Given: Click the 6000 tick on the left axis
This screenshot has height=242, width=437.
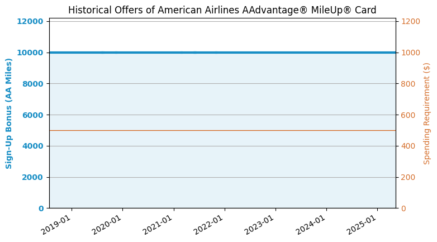Looking at the screenshot, I should (x=35, y=115).
